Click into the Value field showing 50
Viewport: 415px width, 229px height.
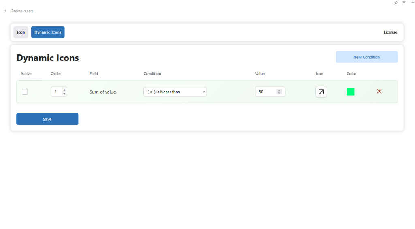266,92
